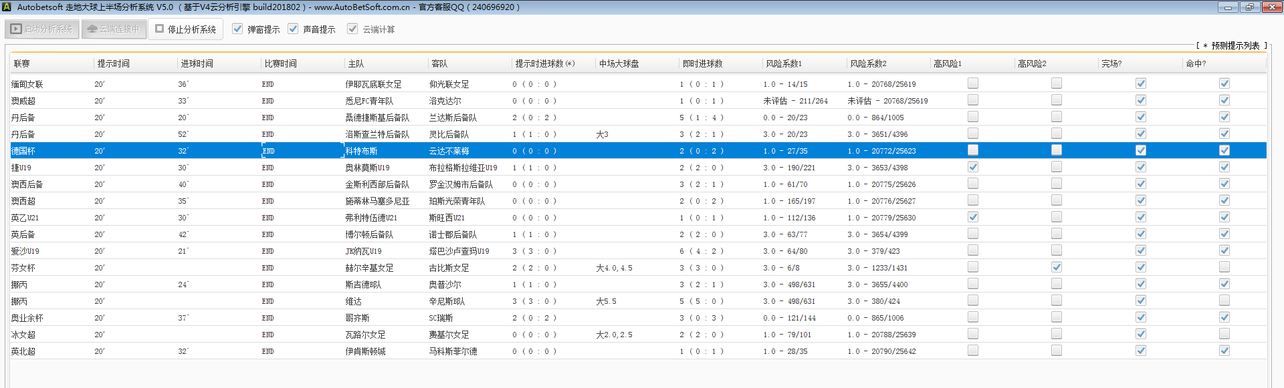Restore down the application window
The image size is (1284, 388).
pos(1249,7)
